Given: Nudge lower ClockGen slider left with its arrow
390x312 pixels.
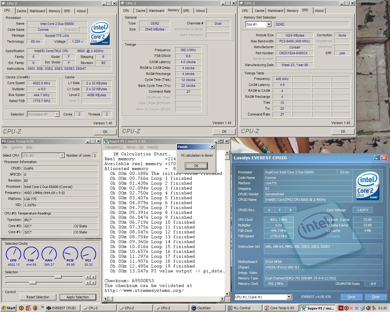Looking at the screenshot, I should coord(87,283).
